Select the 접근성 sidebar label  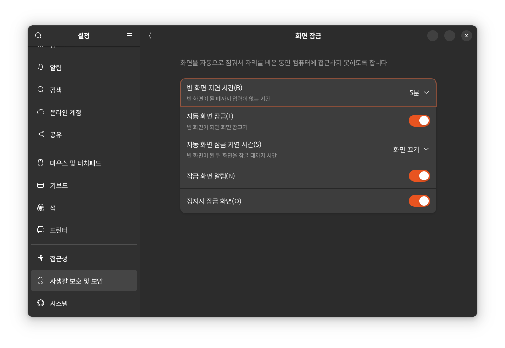[x=59, y=258]
